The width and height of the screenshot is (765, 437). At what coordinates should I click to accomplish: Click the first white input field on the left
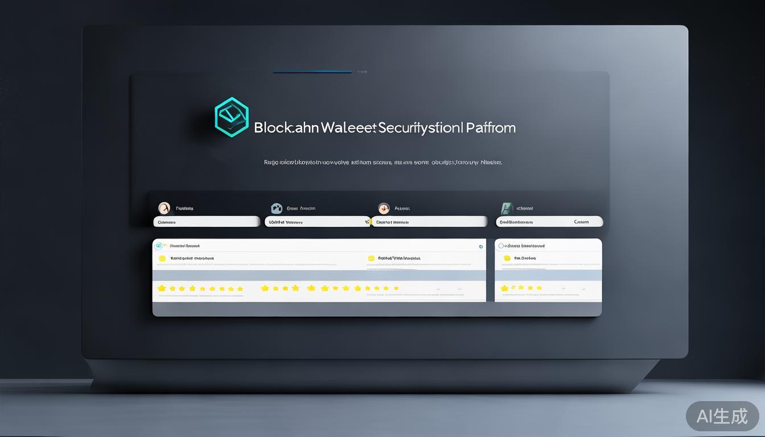coord(206,222)
